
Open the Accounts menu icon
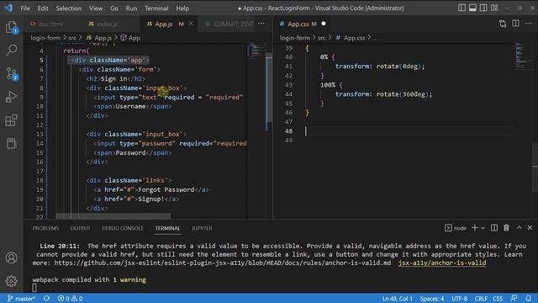[11, 258]
